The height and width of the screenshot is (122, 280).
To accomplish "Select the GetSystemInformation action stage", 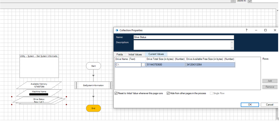I will 93,85.
